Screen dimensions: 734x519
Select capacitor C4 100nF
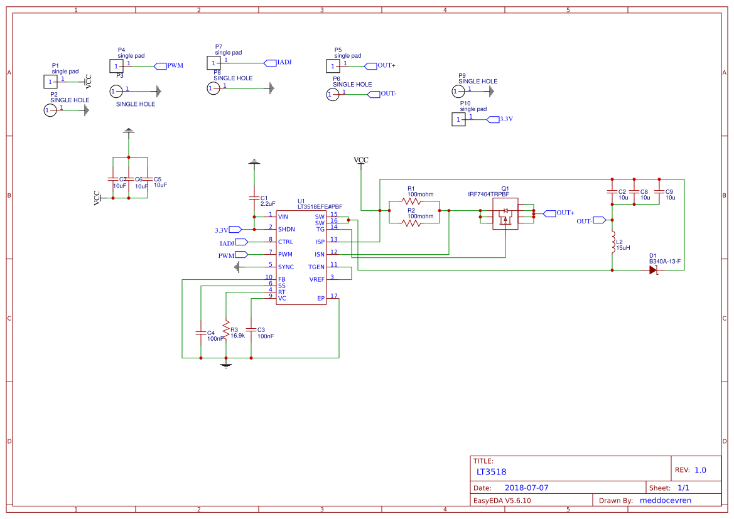(x=200, y=333)
